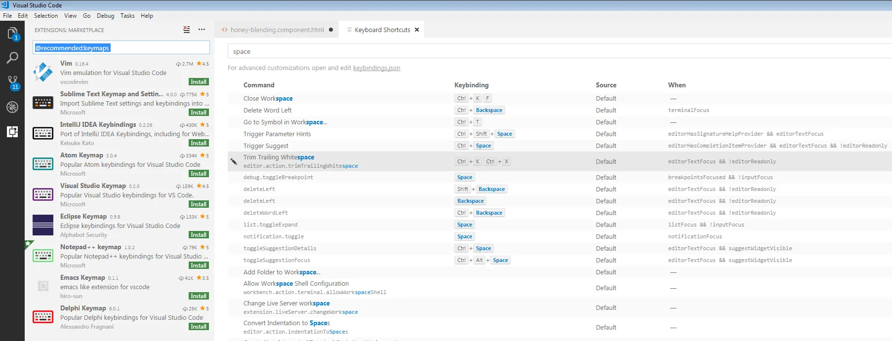Install the Atom Keymap extension
The image size is (892, 341).
tap(199, 174)
